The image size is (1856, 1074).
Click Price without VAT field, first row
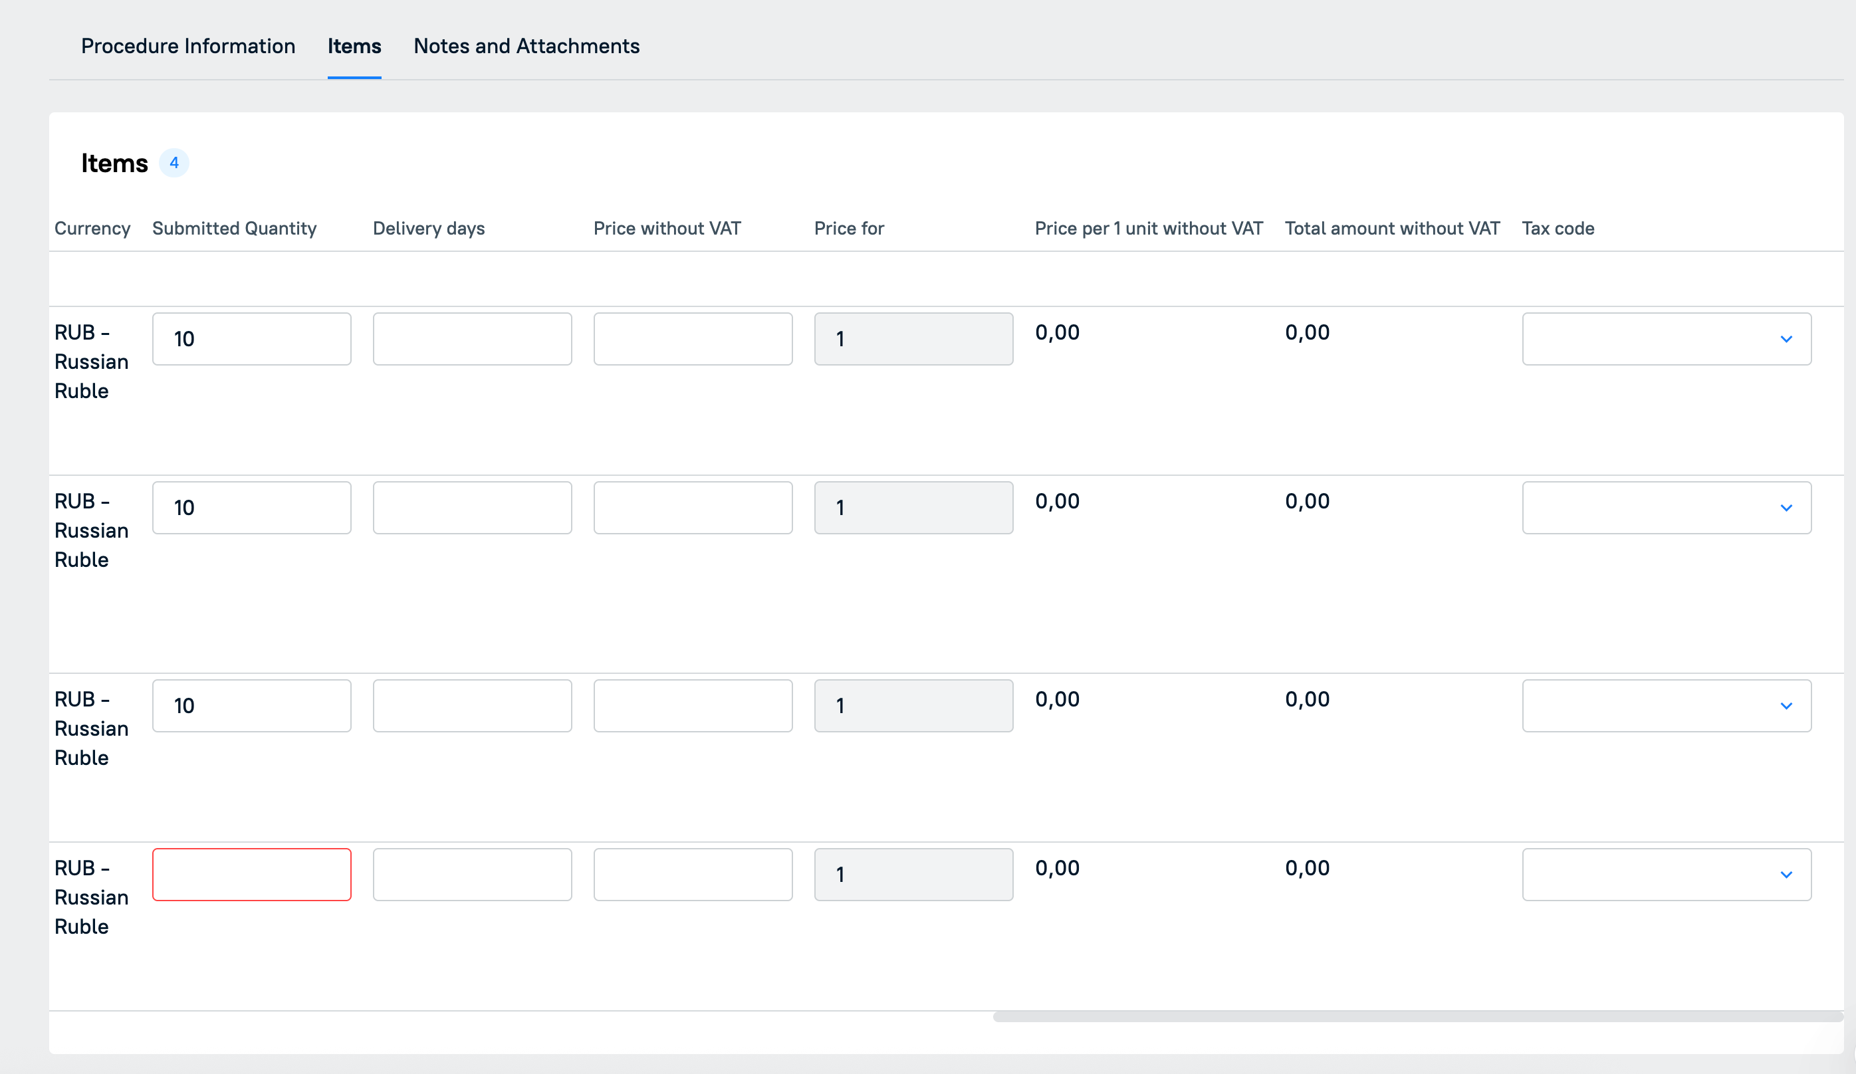693,338
